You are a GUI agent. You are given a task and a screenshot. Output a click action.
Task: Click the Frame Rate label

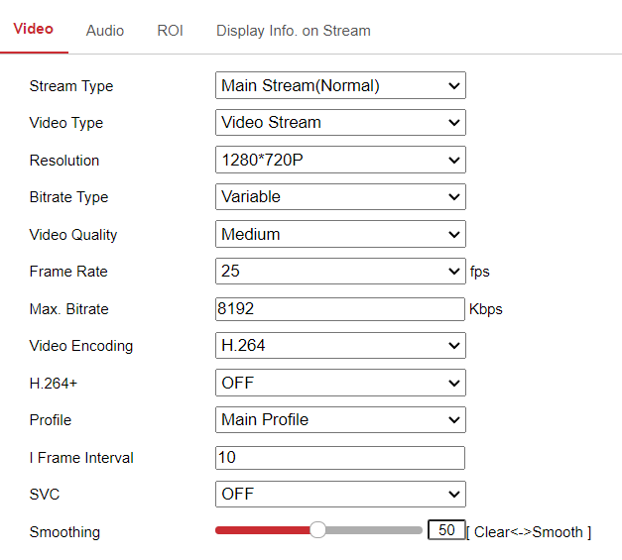68,272
